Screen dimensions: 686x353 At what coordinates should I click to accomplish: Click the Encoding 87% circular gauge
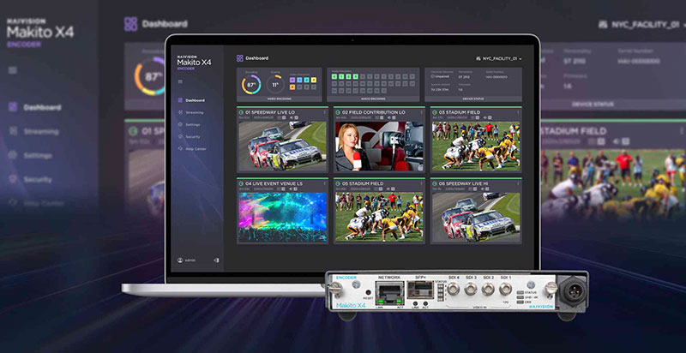point(251,85)
